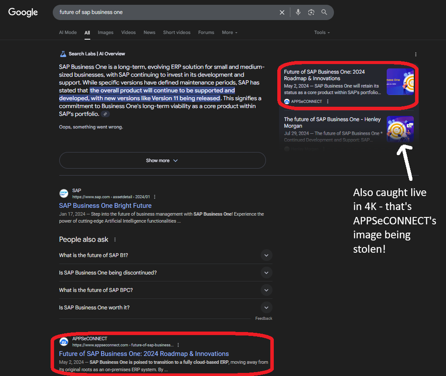Open the Google logo homepage link

(23, 12)
